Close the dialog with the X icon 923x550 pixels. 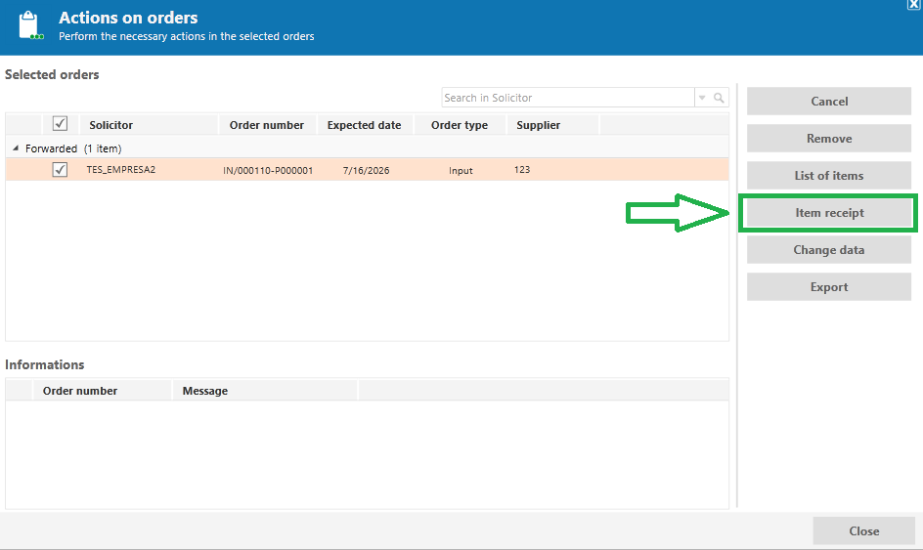click(x=914, y=4)
